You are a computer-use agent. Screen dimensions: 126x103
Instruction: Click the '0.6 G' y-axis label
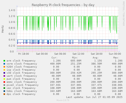pyautogui.click(x=12, y=34)
